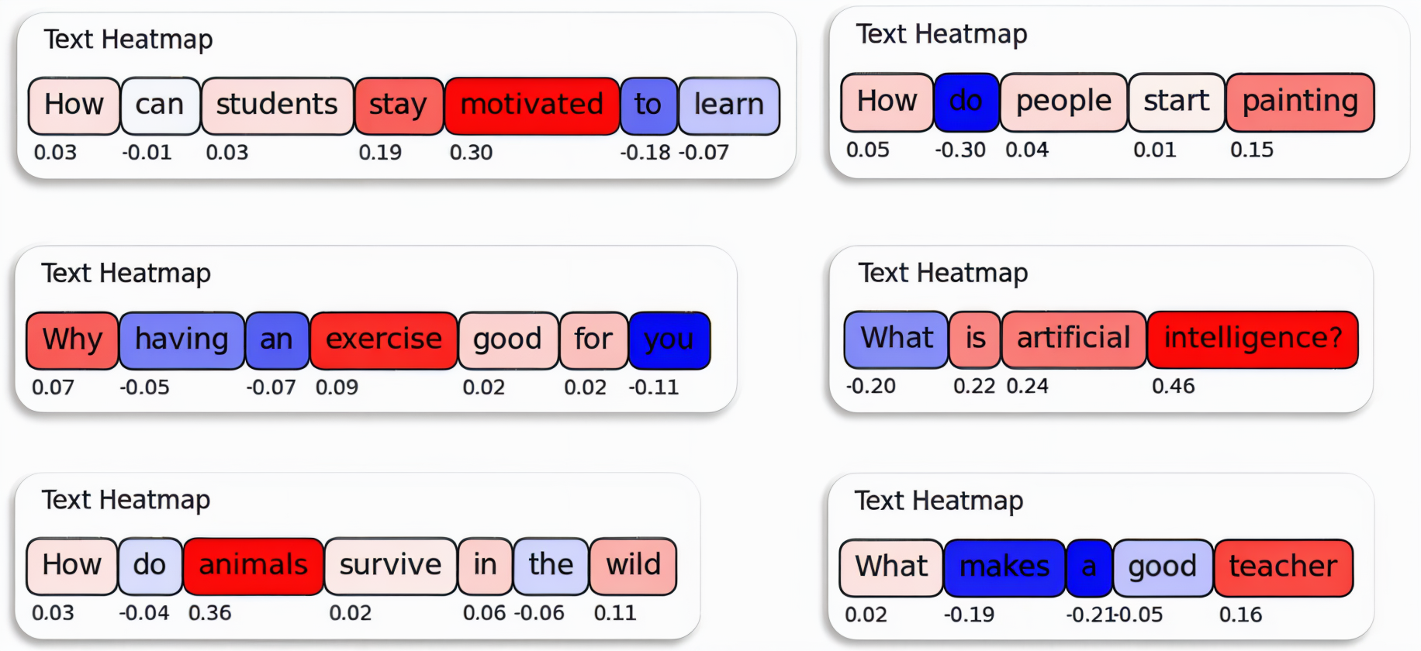Click the dark blue "you" token

click(x=669, y=340)
